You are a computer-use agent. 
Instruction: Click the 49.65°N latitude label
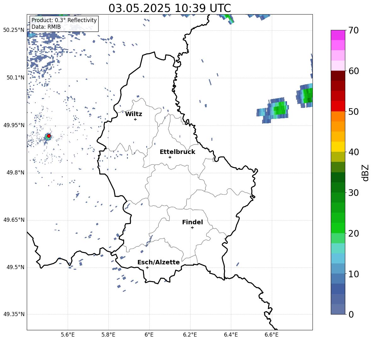14,220
